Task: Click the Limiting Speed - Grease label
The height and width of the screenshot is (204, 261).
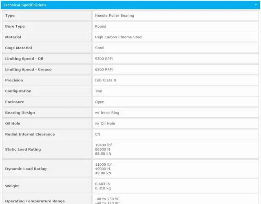Action: 28,70
